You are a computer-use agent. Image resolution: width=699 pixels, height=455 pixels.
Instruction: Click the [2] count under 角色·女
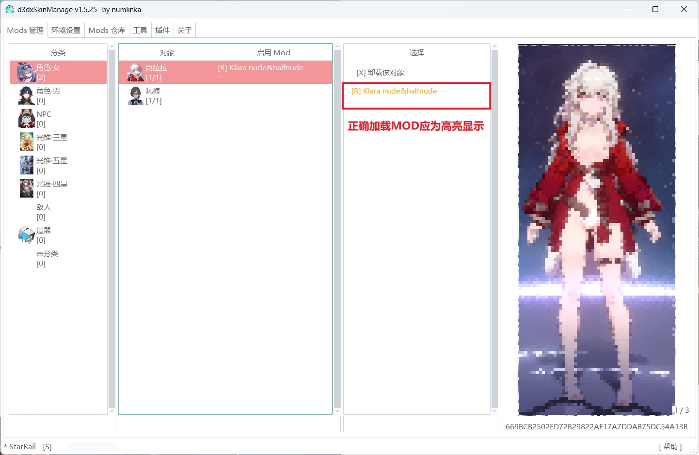[x=41, y=78]
